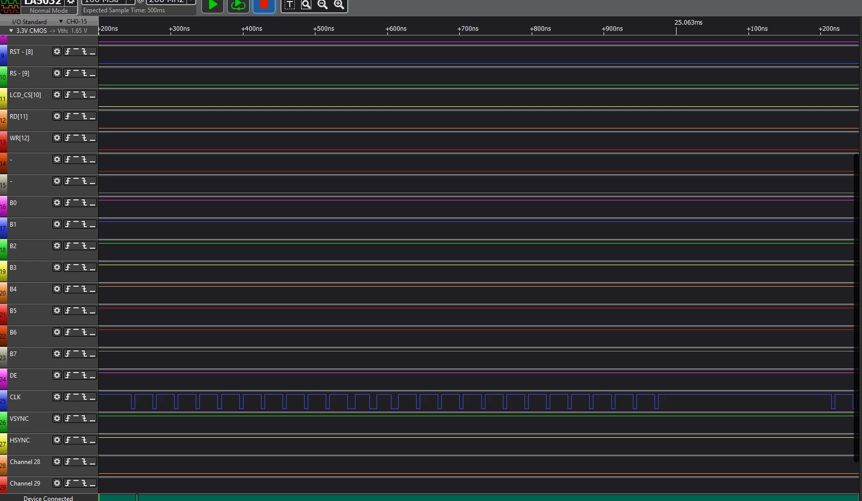This screenshot has height=501, width=862.
Task: Set rising edge trigger on RS - [9]
Action: [x=67, y=73]
